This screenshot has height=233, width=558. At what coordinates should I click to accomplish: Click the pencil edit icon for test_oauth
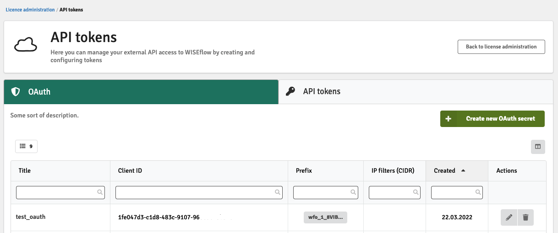(509, 217)
